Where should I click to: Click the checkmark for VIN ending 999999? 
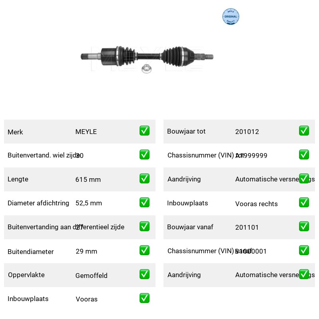tap(304, 155)
